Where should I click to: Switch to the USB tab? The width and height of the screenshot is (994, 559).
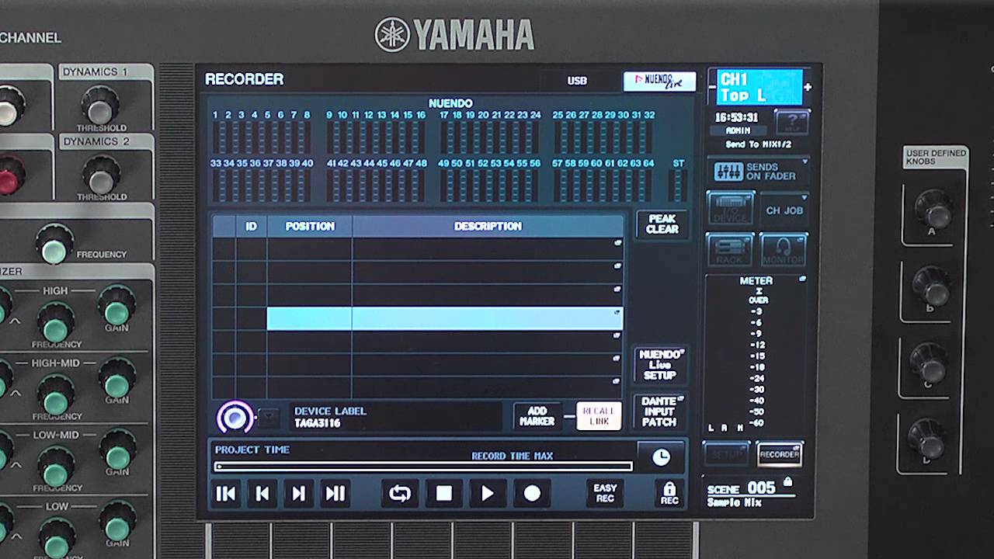(577, 81)
